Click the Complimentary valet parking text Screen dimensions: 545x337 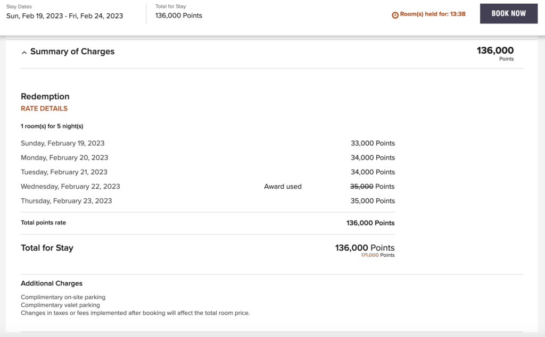(x=60, y=305)
